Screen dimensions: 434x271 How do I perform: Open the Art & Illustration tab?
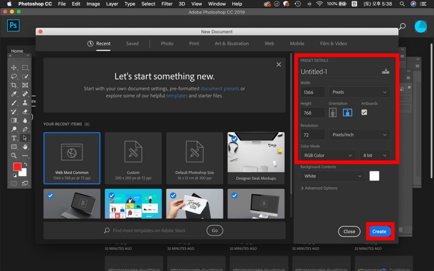click(x=232, y=44)
